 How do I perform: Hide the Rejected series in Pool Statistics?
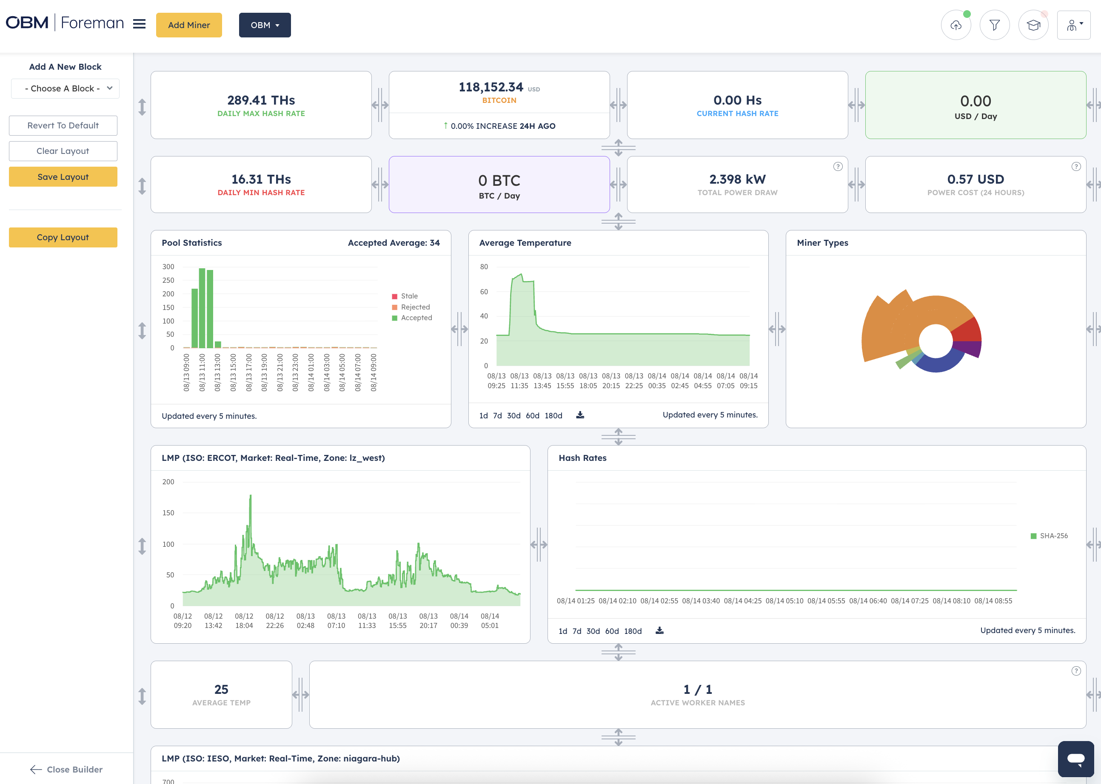[x=414, y=307]
